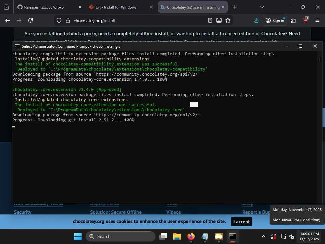Screen dimensions: 325x244
Task: Open the red uBlock extension icon
Action: tap(305, 20)
